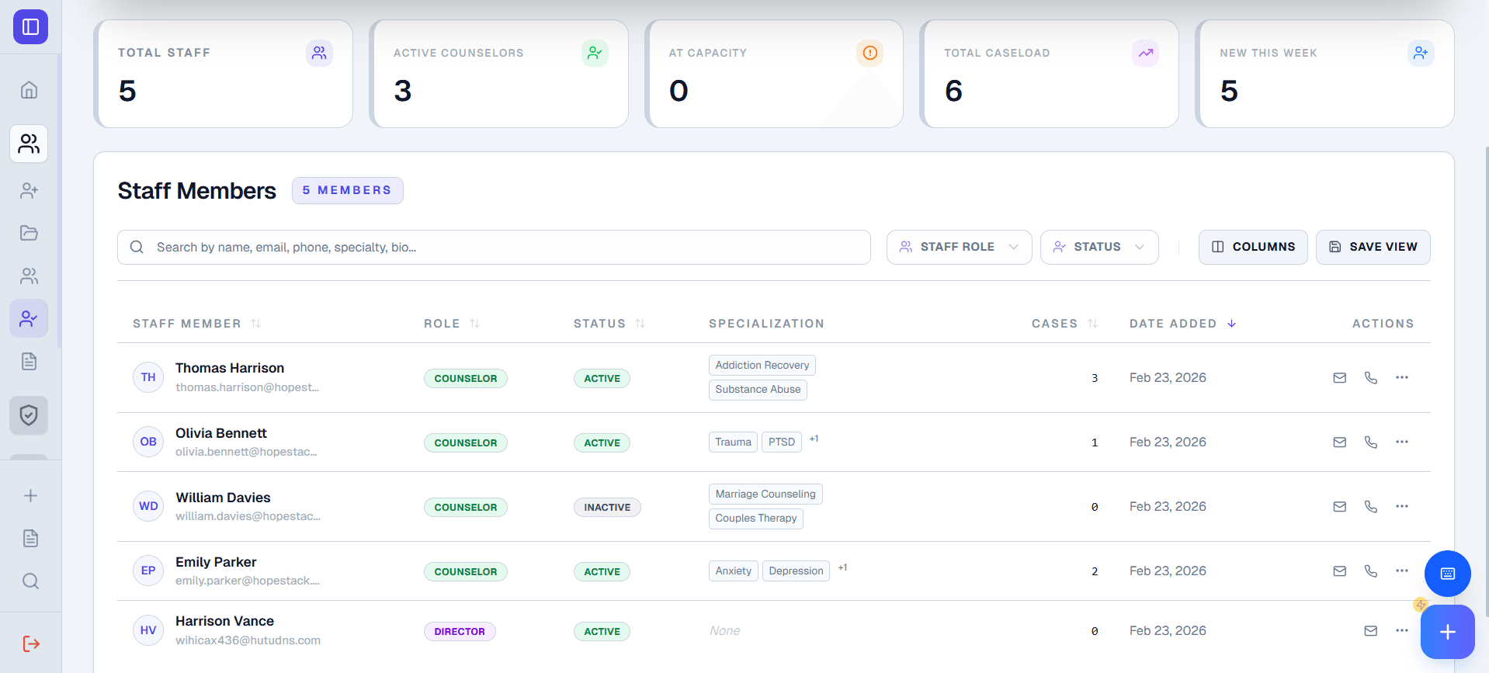
Task: Click the Anxiety specialization tag
Action: tap(733, 571)
